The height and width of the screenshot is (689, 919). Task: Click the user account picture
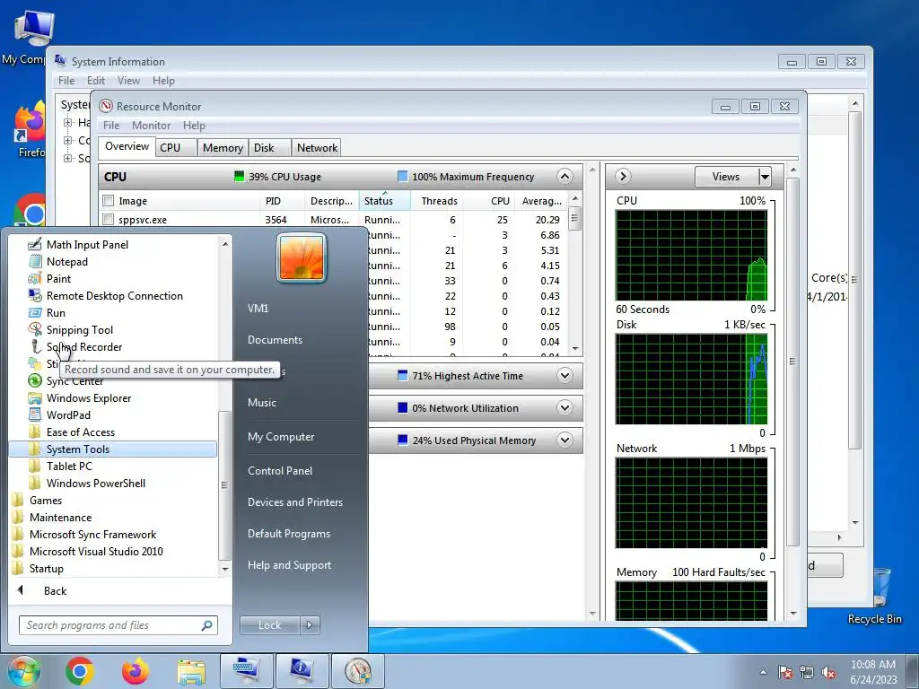302,257
